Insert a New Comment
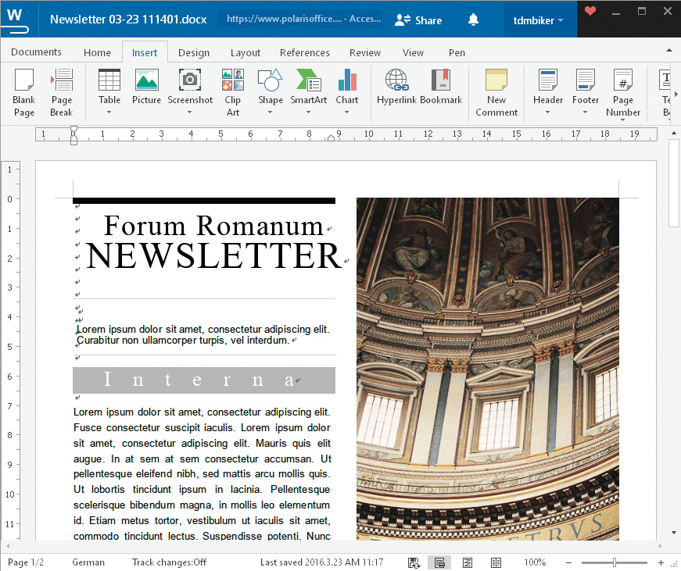 point(496,92)
